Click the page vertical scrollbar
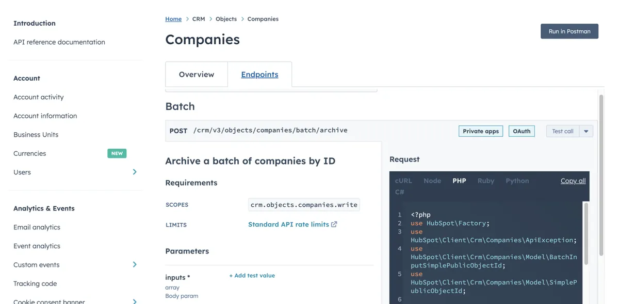619x304 pixels. [601, 175]
